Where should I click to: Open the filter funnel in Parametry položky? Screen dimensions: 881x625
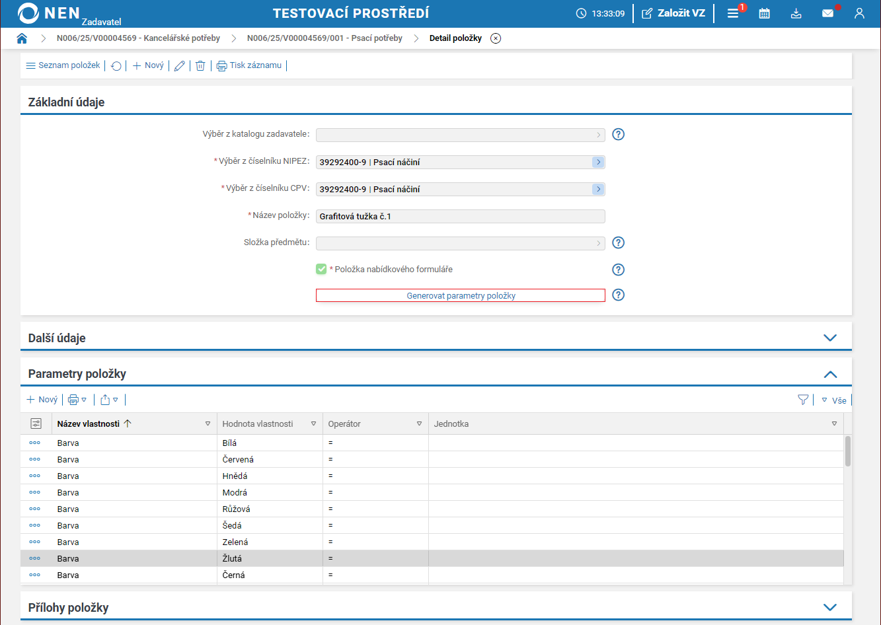(803, 400)
